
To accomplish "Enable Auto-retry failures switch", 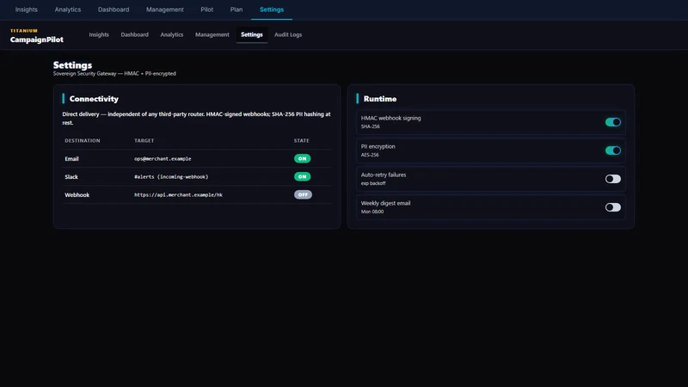I will pos(612,179).
